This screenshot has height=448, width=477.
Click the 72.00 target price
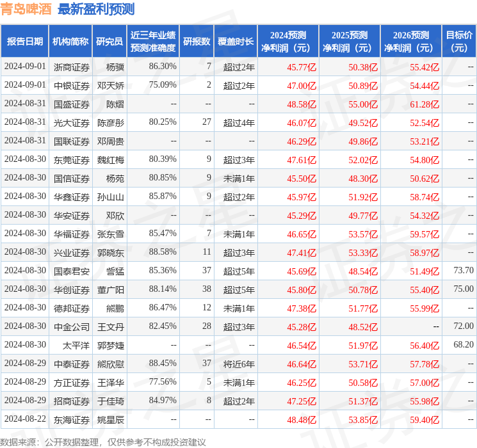[464, 326]
